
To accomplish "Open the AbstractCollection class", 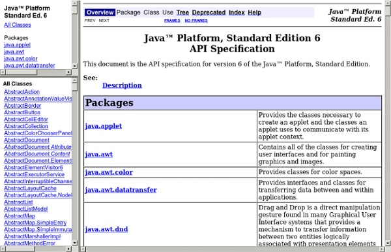I will pyautogui.click(x=26, y=126).
